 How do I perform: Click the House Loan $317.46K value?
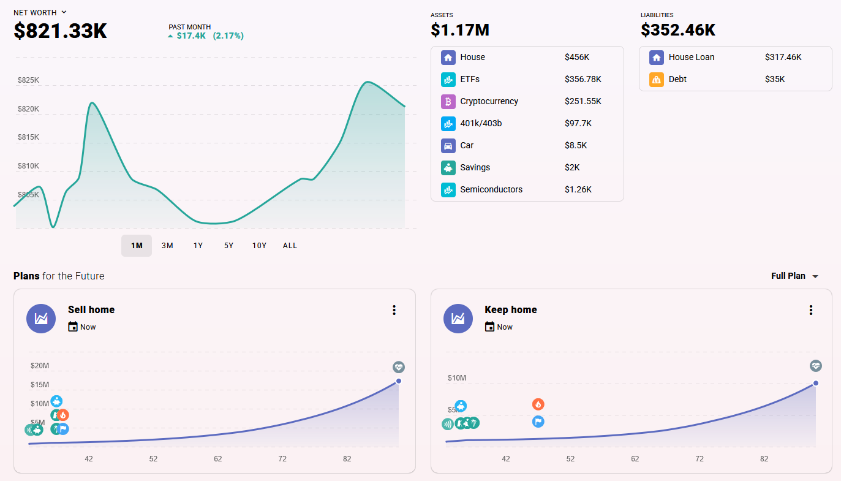coord(783,58)
